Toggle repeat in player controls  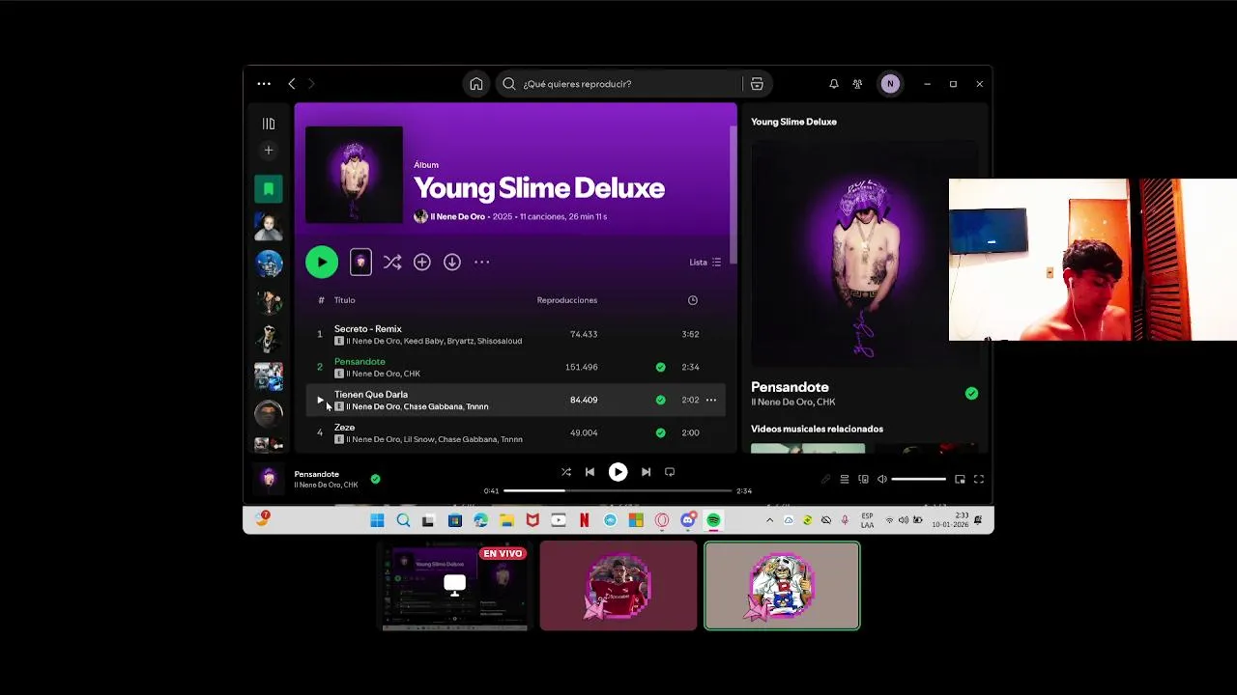(x=670, y=472)
